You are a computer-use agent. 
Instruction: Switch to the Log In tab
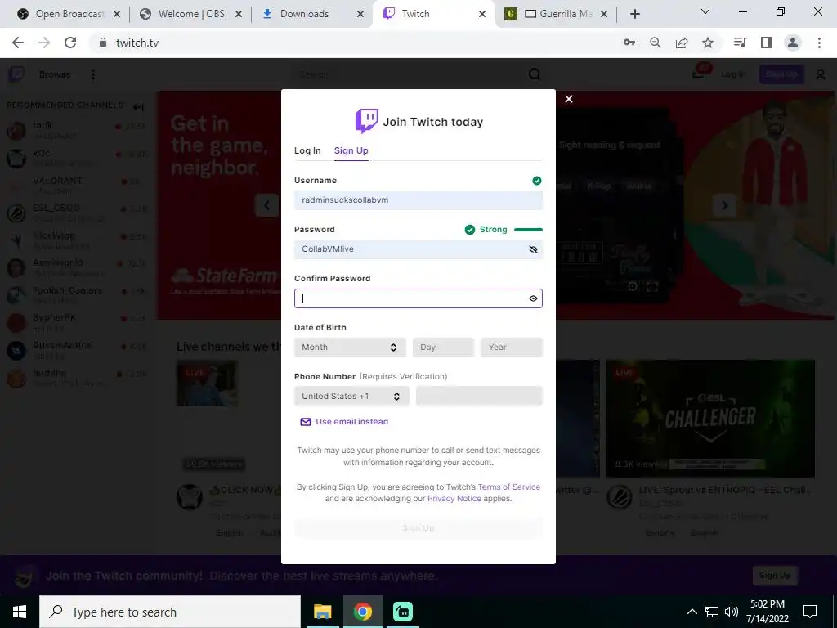click(x=307, y=150)
